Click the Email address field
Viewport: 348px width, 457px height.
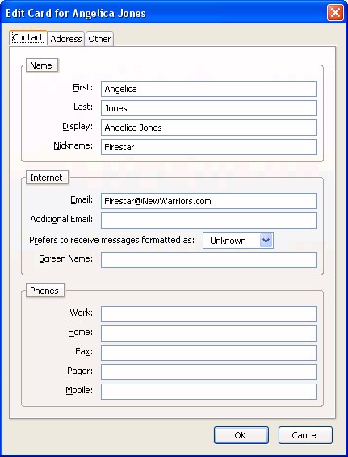pos(208,201)
